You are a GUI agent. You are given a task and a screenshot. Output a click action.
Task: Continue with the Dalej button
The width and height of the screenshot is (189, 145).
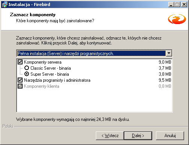pos(138,136)
